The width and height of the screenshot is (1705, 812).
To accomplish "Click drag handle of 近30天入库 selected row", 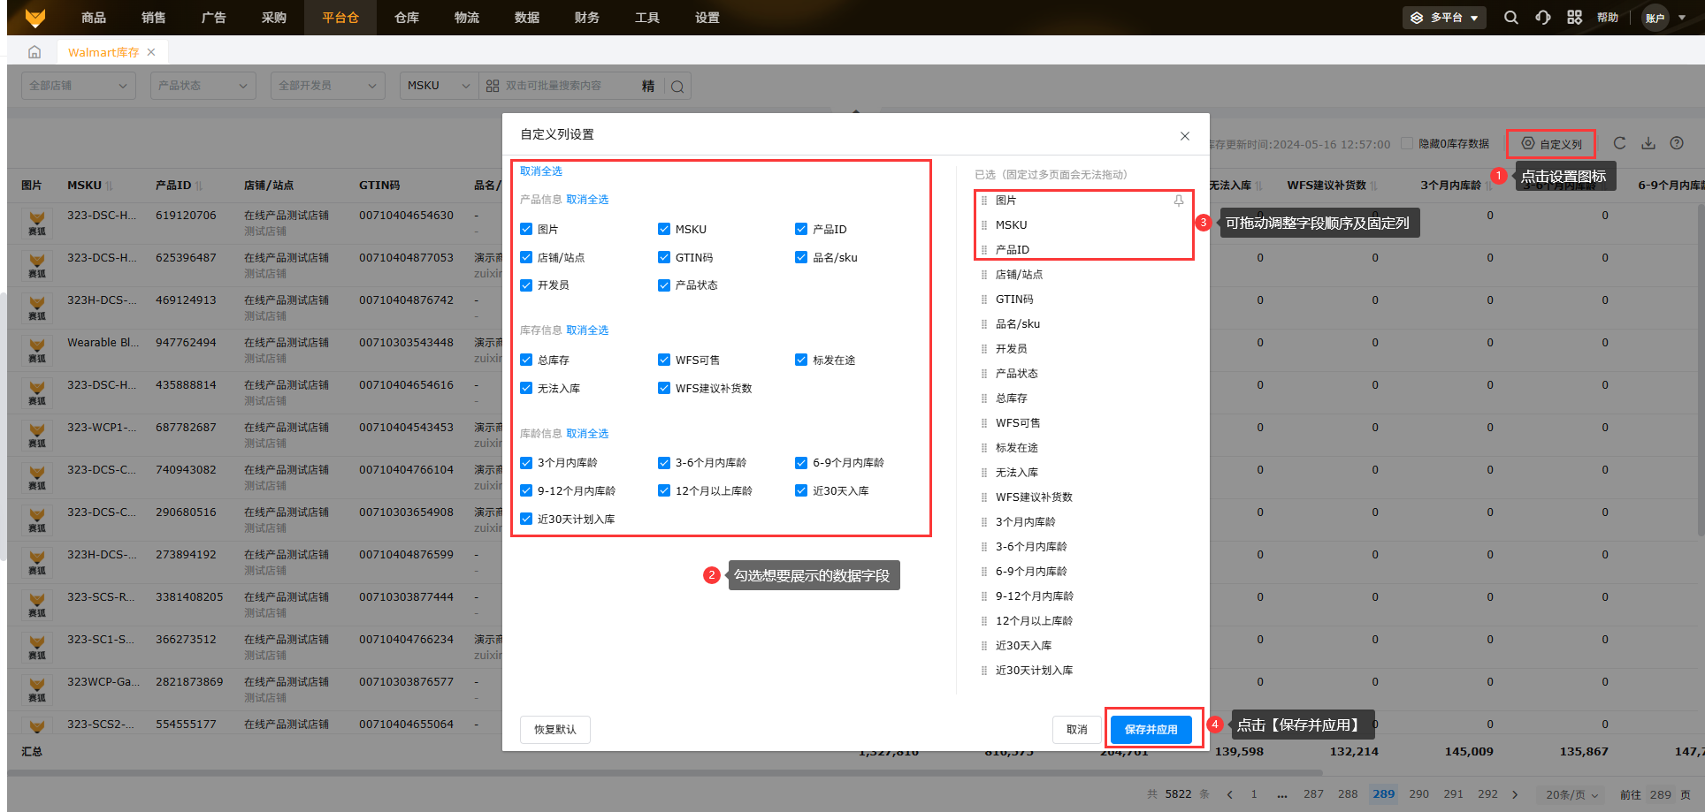I will (984, 646).
